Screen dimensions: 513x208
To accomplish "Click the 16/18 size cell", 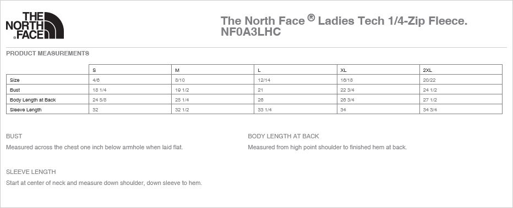I will point(378,80).
